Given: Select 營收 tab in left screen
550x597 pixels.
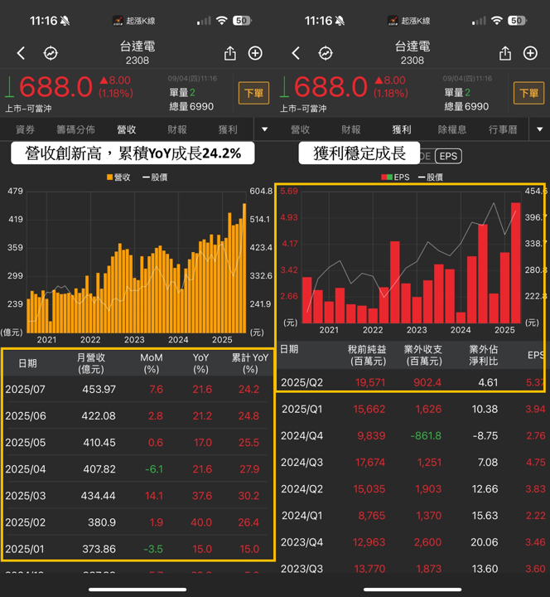Looking at the screenshot, I should (126, 130).
